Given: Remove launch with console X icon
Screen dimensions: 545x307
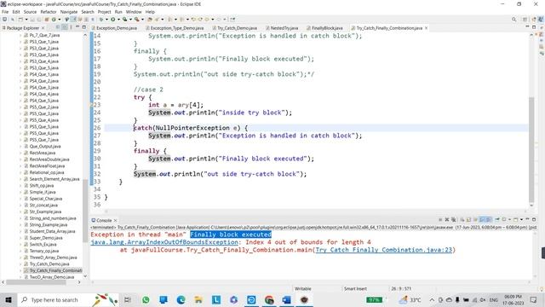Looking at the screenshot, I should 447,220.
